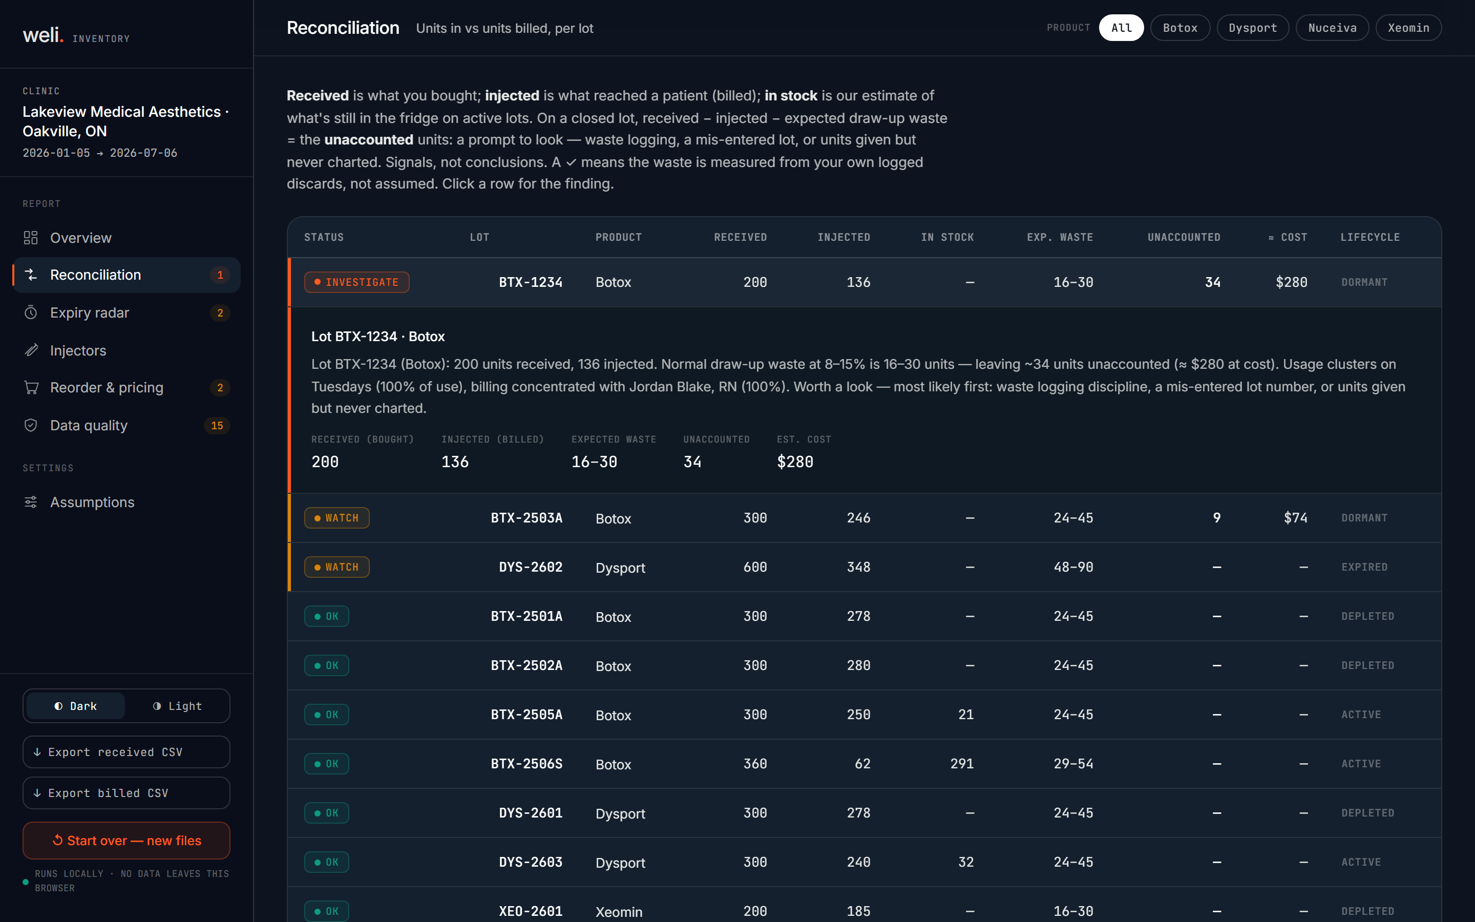Expand the DYS-2601 row
1475x922 pixels.
(865, 813)
